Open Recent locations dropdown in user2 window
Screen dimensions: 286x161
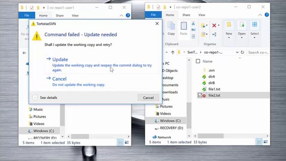167,52
